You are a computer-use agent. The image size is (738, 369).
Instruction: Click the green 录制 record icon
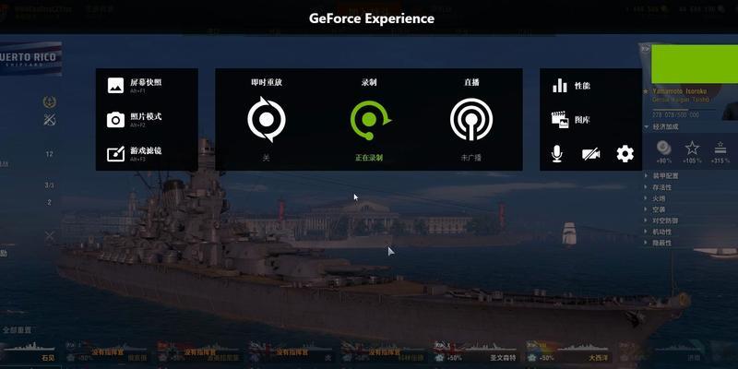click(x=370, y=120)
